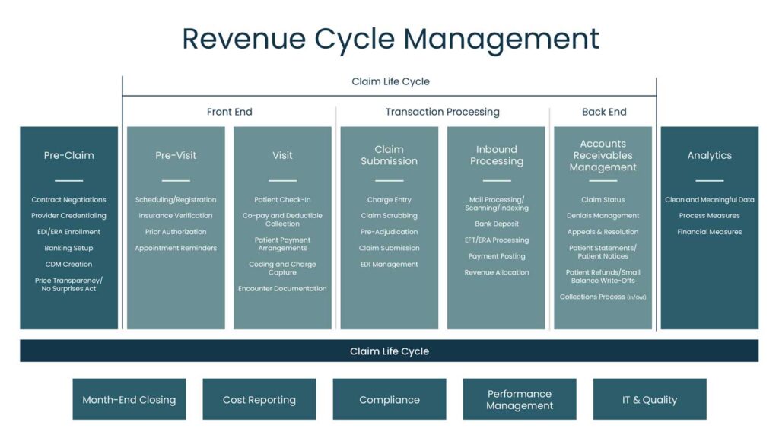Switch to the Front End section
Viewport: 779px width, 438px height.
coord(229,112)
